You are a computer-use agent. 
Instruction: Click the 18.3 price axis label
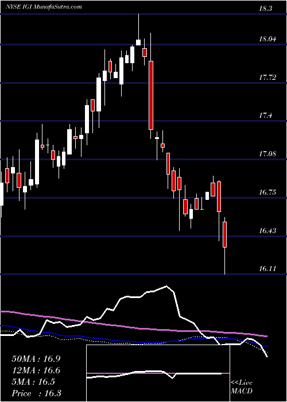coord(265,8)
